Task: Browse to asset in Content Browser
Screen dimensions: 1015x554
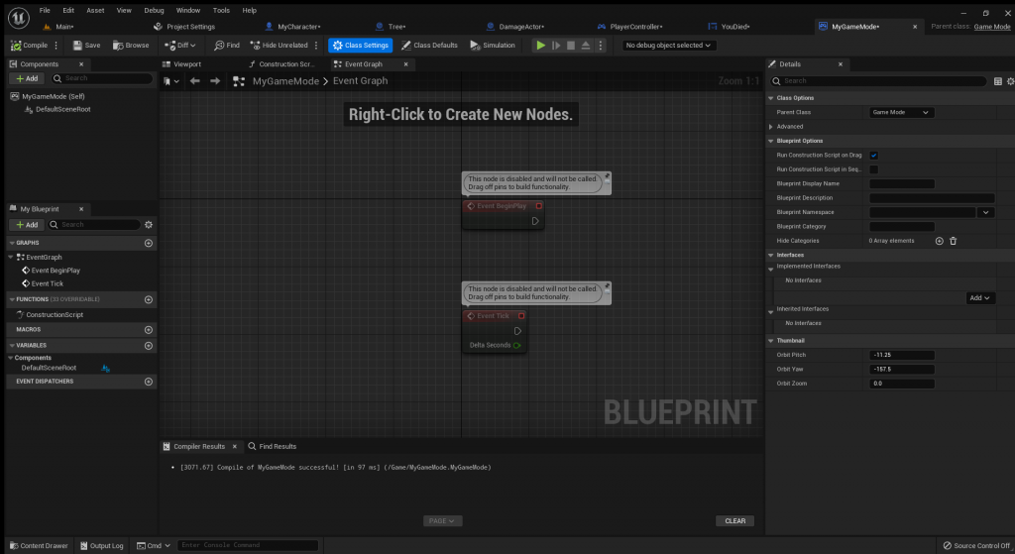Action: pos(131,46)
